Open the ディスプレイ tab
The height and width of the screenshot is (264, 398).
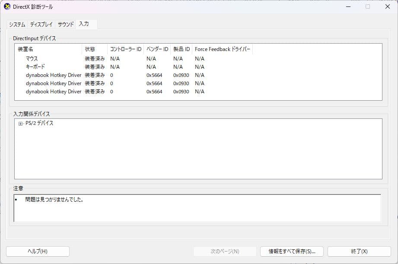[x=40, y=24]
